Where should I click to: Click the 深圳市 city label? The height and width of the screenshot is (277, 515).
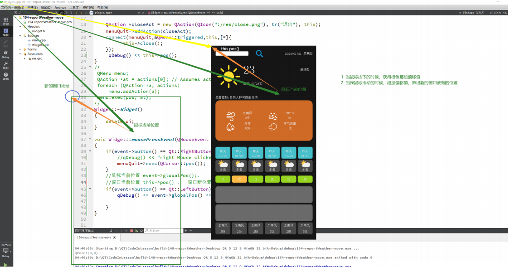pyautogui.click(x=305, y=70)
